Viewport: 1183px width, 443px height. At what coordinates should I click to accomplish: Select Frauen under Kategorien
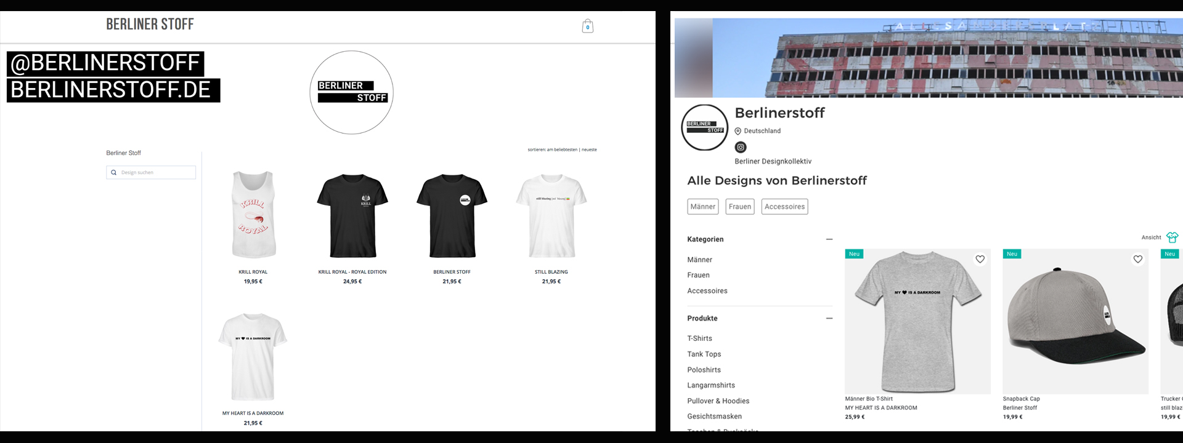tap(699, 275)
